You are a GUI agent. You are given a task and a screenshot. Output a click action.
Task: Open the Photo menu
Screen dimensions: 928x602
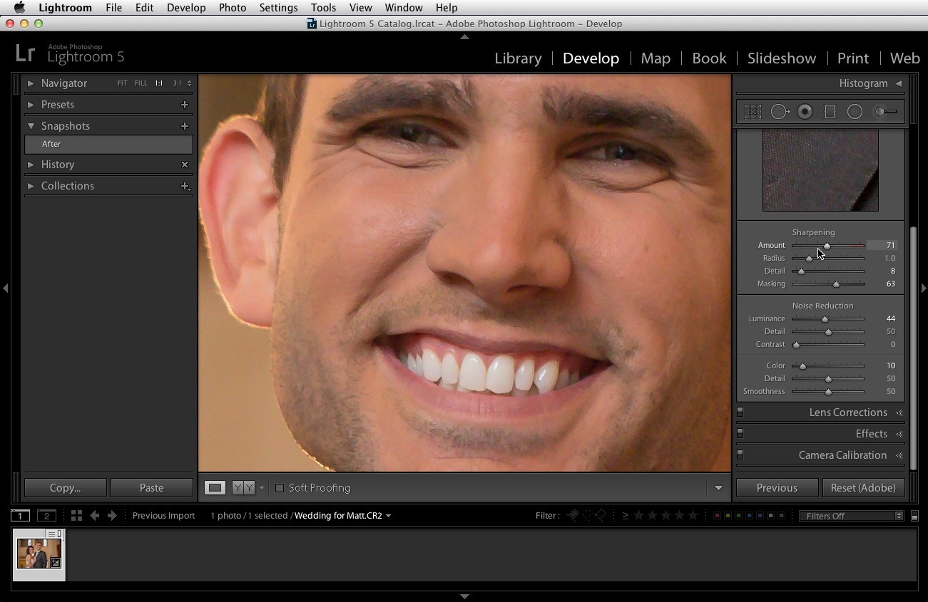point(233,8)
